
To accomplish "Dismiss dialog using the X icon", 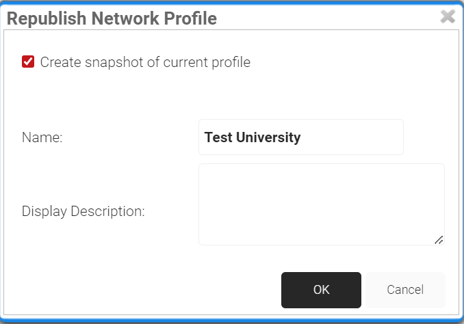I will pyautogui.click(x=448, y=16).
